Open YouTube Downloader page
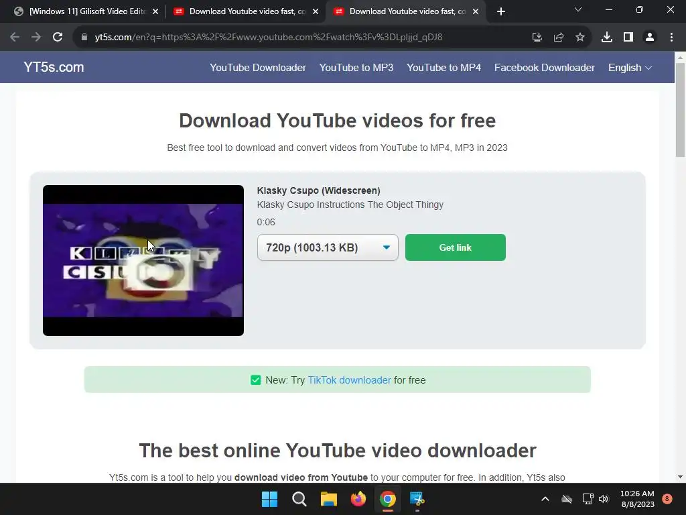 pyautogui.click(x=258, y=68)
